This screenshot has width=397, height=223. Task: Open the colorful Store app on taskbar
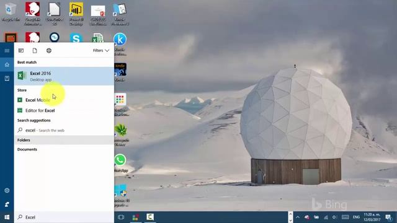click(135, 217)
